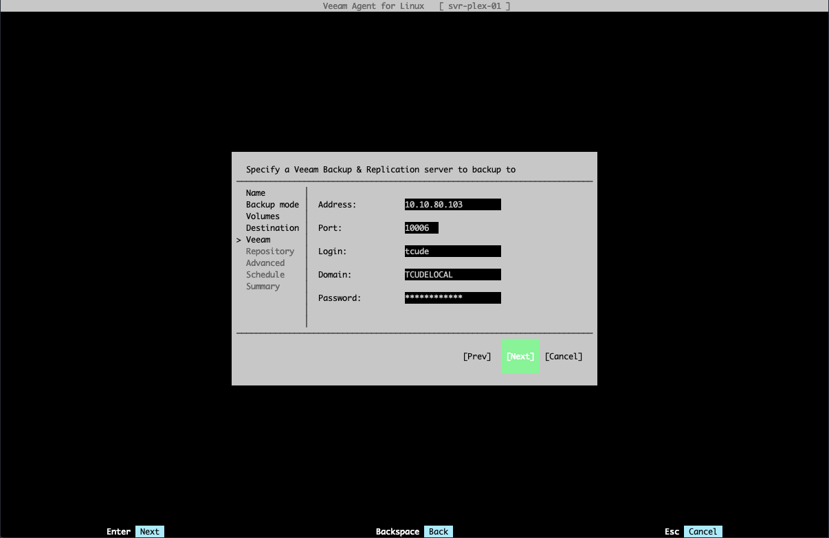This screenshot has height=538, width=829.
Task: Click the Port: label text
Action: pyautogui.click(x=330, y=228)
